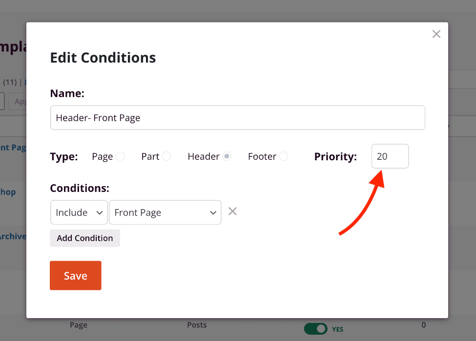The height and width of the screenshot is (341, 476).
Task: Toggle the green YES switch
Action: (x=316, y=329)
